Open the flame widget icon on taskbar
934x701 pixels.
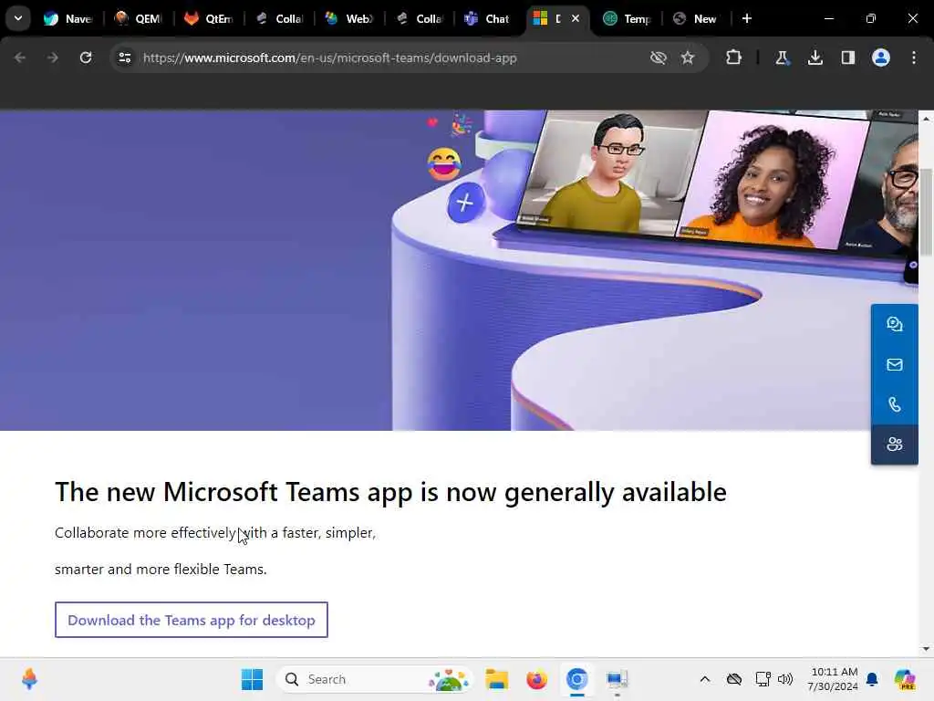pos(29,679)
